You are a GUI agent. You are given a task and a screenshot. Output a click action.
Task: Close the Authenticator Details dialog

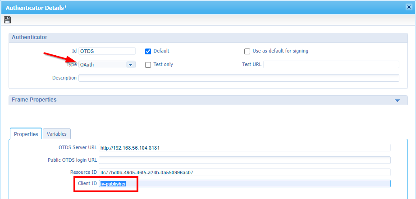coord(409,7)
